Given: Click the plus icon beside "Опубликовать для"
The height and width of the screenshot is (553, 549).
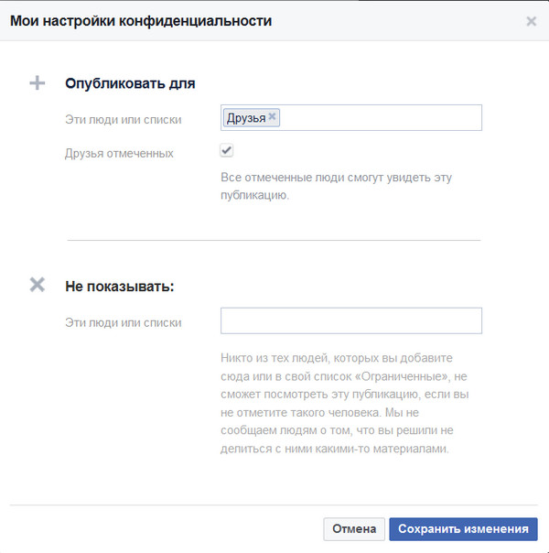Looking at the screenshot, I should (38, 83).
